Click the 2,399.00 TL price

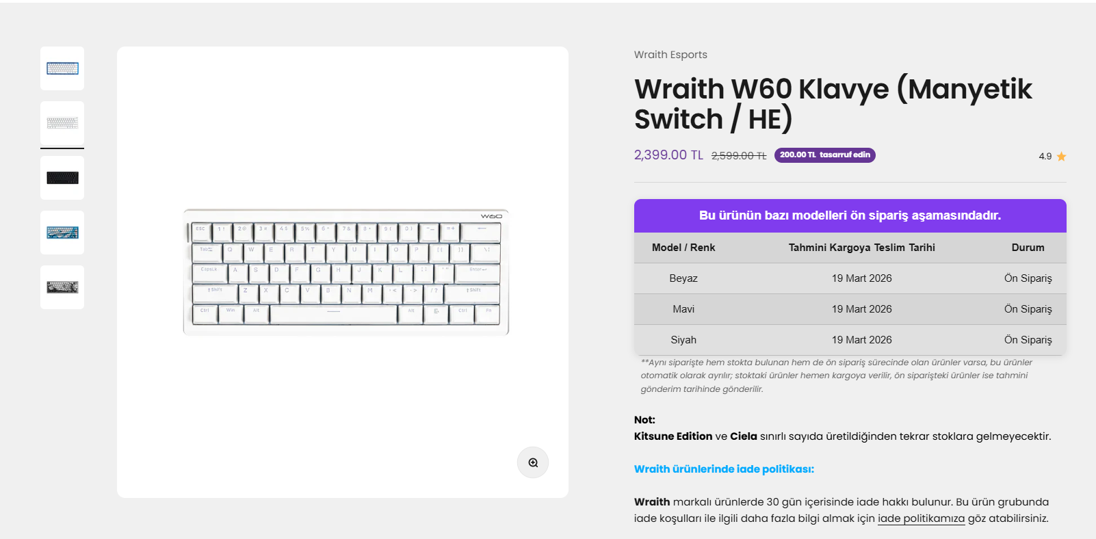click(x=668, y=155)
